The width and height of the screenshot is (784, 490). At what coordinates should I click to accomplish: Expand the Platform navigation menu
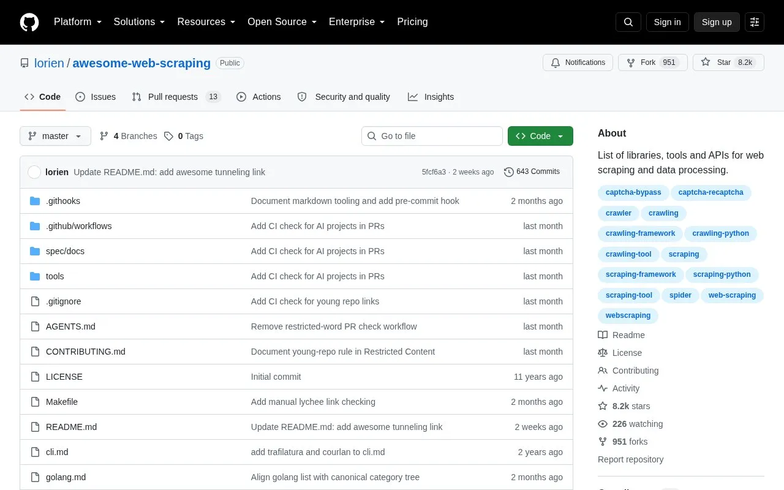pos(78,22)
